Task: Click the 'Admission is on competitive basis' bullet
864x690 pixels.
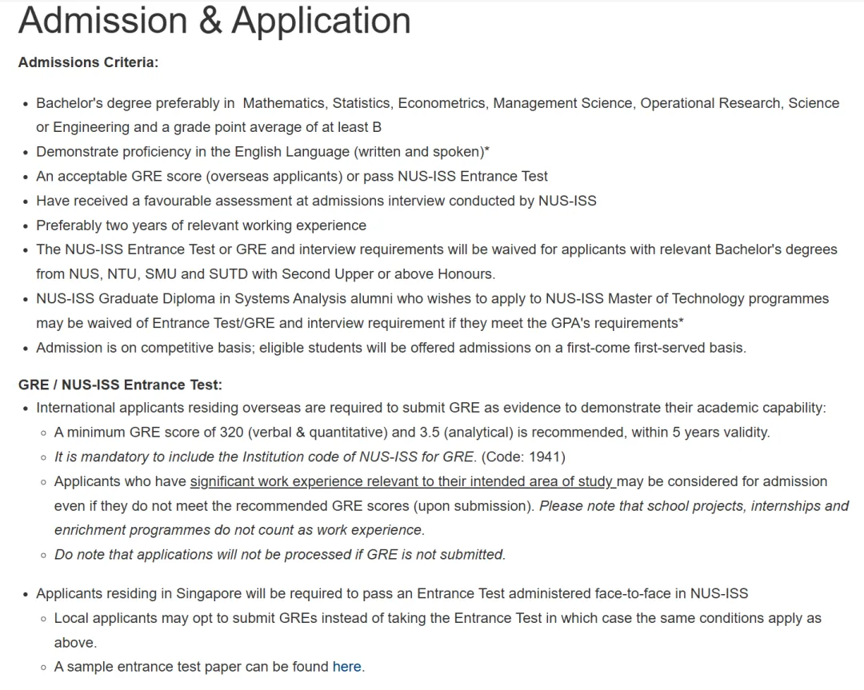Action: point(390,348)
